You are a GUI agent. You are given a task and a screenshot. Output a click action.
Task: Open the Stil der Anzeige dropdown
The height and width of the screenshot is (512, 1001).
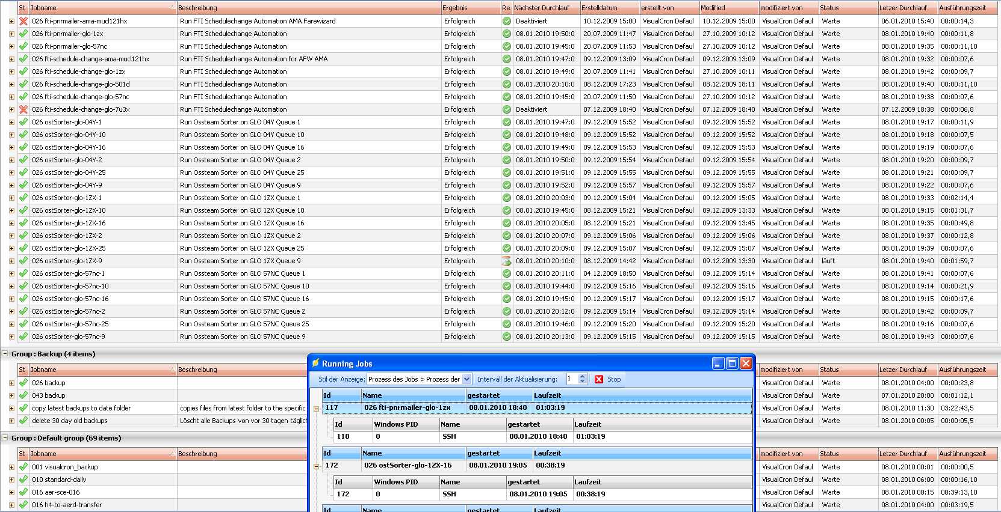click(466, 379)
